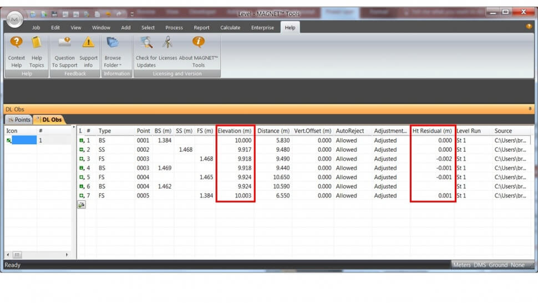Screen dimensions: 538x303
Task: Open the Add ribbon tab
Action: [x=126, y=27]
